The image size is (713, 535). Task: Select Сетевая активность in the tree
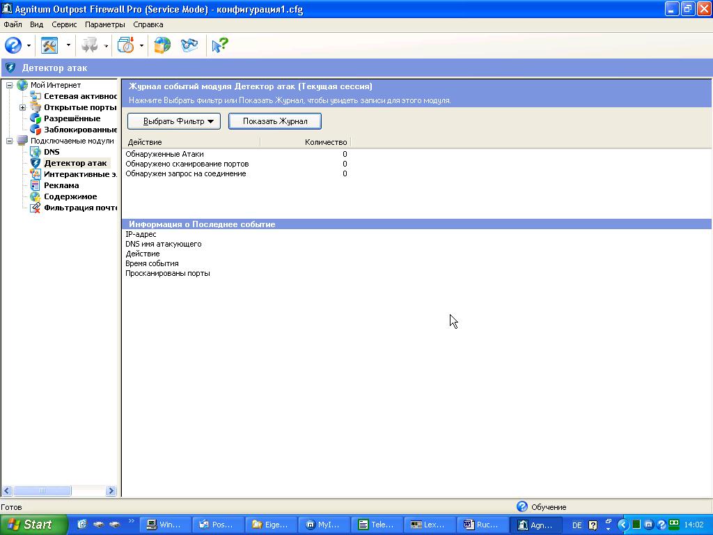81,96
